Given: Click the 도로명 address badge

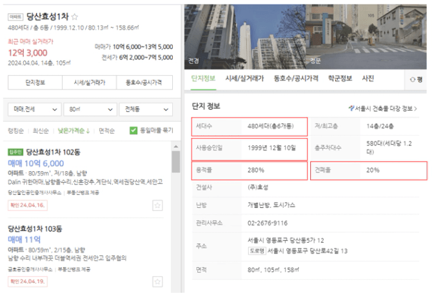Looking at the screenshot, I should pos(257,251).
